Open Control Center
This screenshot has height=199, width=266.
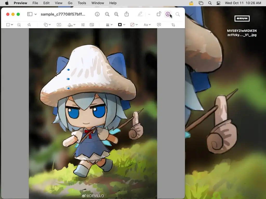click(218, 3)
